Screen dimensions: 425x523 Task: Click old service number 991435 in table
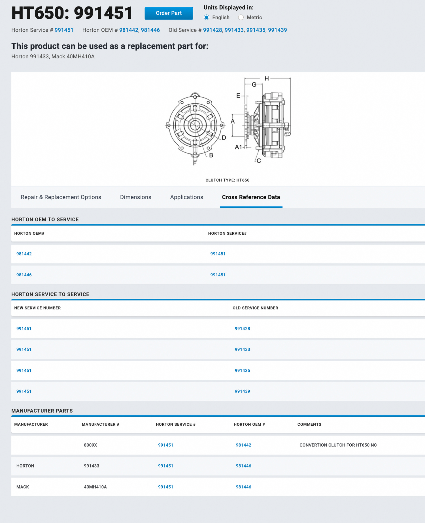point(243,370)
